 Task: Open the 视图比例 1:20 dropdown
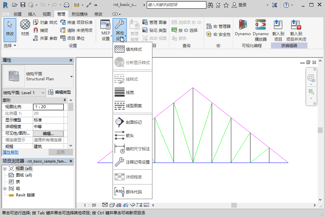point(48,107)
